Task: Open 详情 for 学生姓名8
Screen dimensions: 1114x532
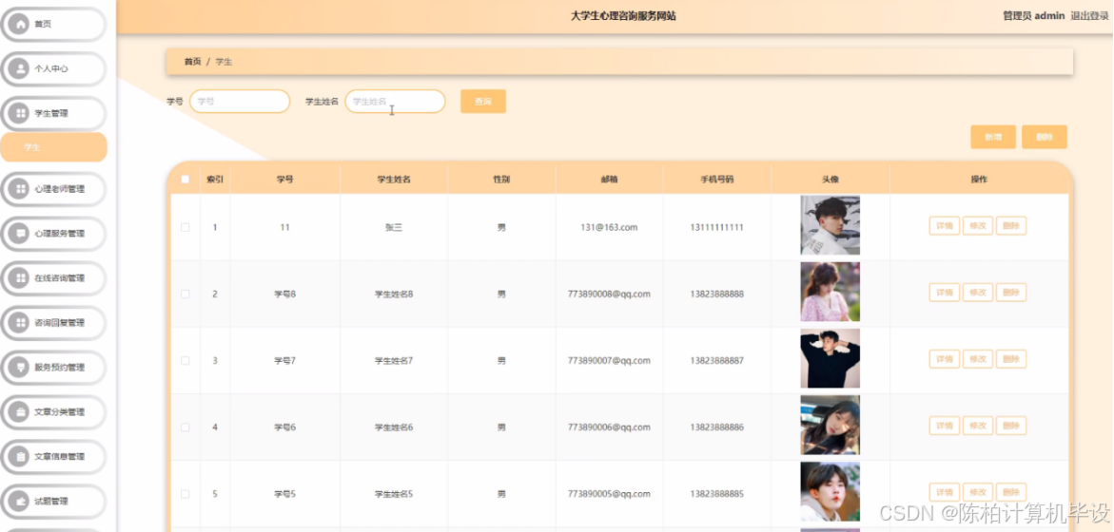Action: tap(945, 293)
